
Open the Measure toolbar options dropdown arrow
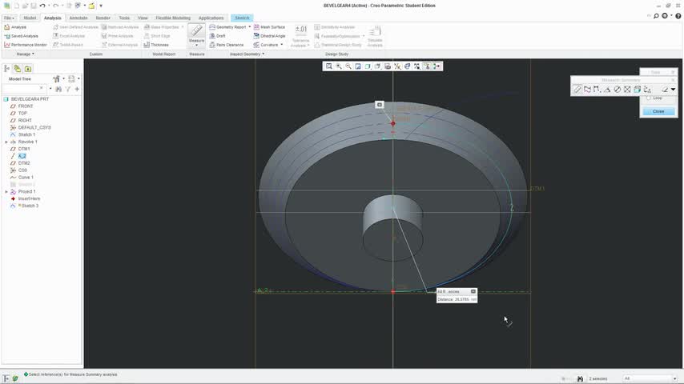point(673,90)
